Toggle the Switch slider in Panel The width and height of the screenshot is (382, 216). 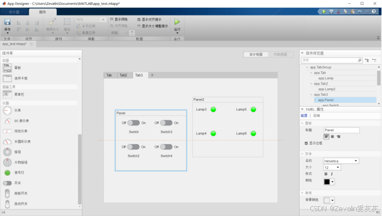pyautogui.click(x=134, y=123)
